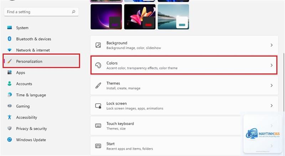Click 'Accent color, transparency effects, color theme' text
This screenshot has width=285, height=156.
point(142,68)
